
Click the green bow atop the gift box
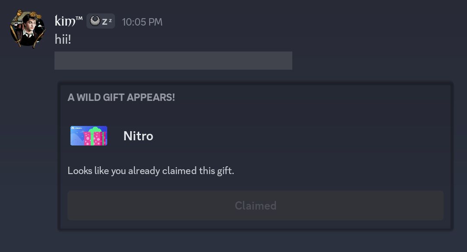pos(96,129)
